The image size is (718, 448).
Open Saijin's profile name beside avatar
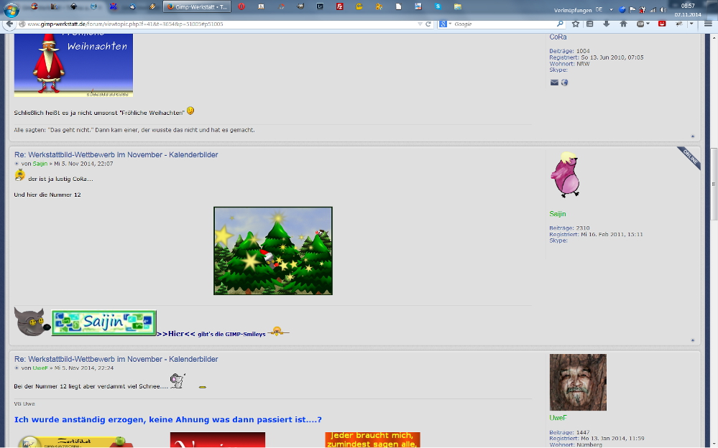(557, 214)
